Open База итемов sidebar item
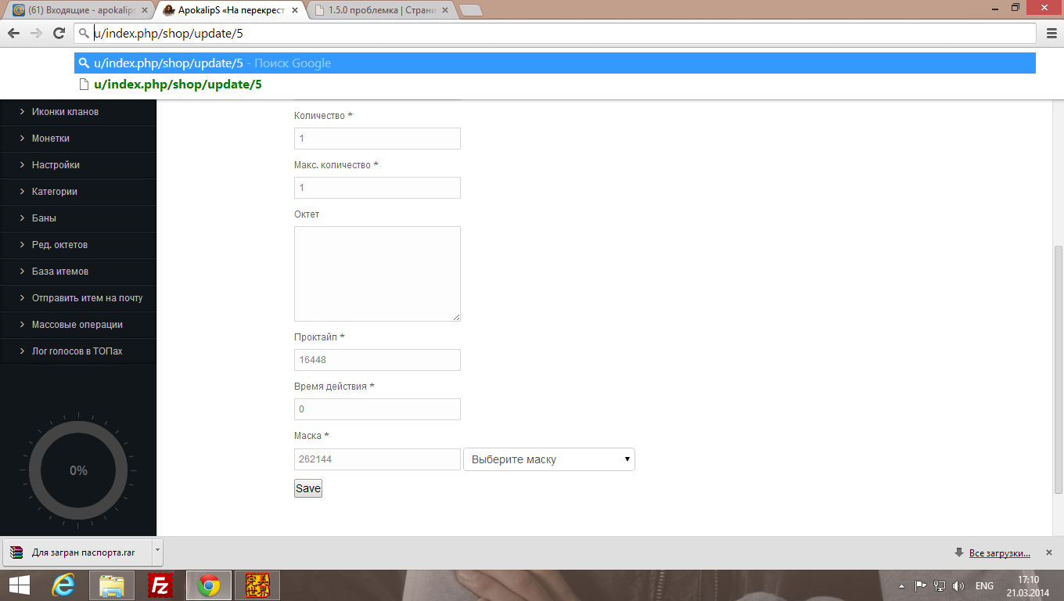 point(78,272)
